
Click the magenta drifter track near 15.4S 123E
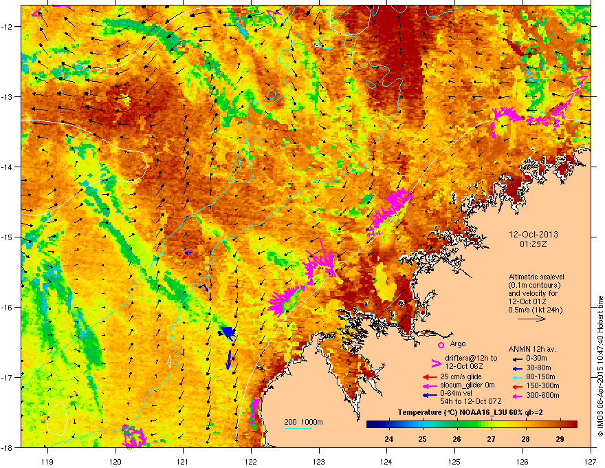(x=320, y=262)
